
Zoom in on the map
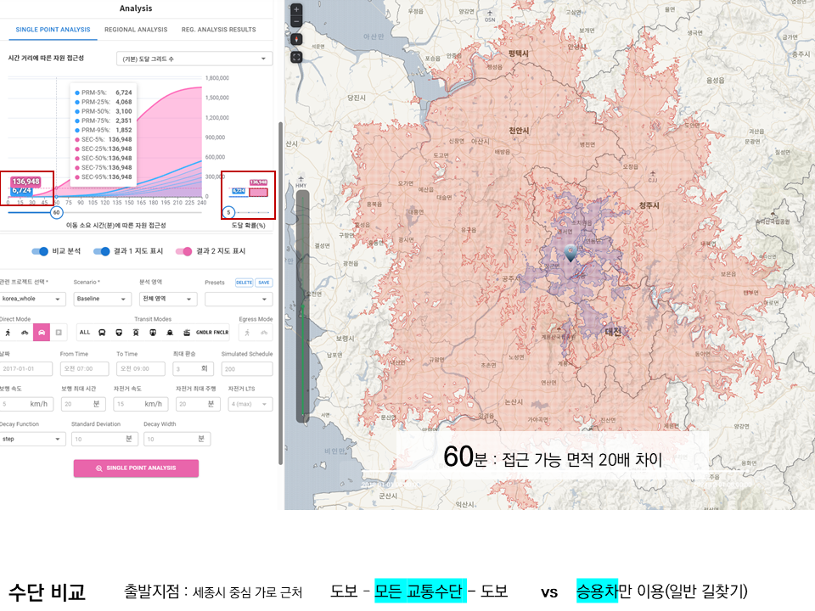point(296,9)
